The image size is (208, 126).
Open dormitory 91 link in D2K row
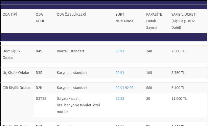point(122,88)
